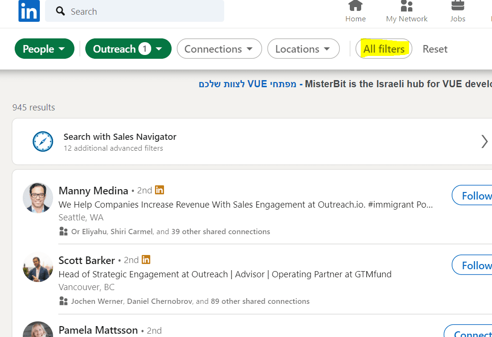Click the '945 results' count text
Viewport: 492px width, 337px height.
coord(34,107)
